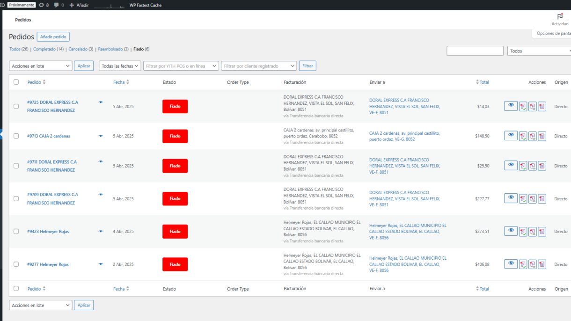Click the PDF-with-eye icon for order #9709
This screenshot has height=321, width=571.
[533, 199]
